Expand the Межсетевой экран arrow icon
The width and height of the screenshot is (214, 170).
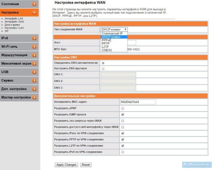34,64
